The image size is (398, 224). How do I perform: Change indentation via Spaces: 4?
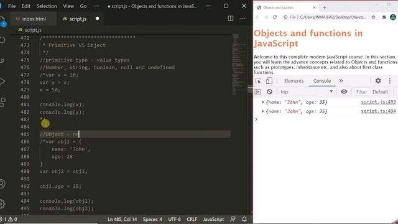[x=152, y=219]
